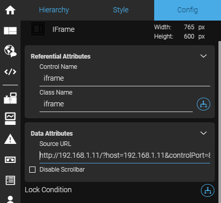221x203 pixels.
Task: Open the globe with chat bubble icon
Action: (x=10, y=51)
